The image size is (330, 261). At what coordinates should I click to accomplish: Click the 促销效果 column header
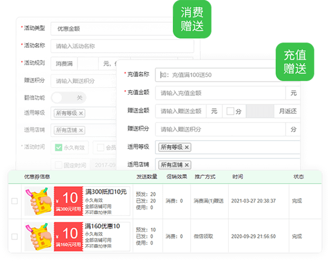coord(177,177)
